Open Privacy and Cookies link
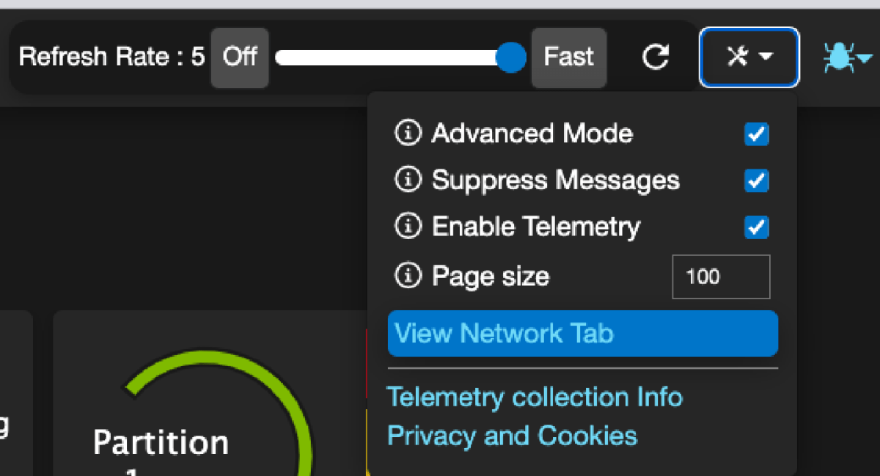The image size is (880, 476). click(512, 436)
